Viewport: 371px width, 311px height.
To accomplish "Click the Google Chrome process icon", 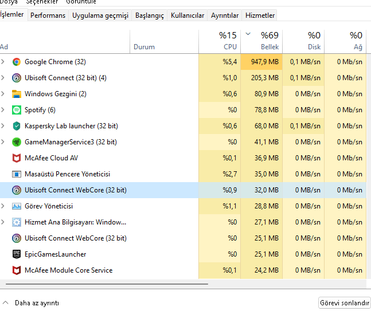I will [17, 62].
